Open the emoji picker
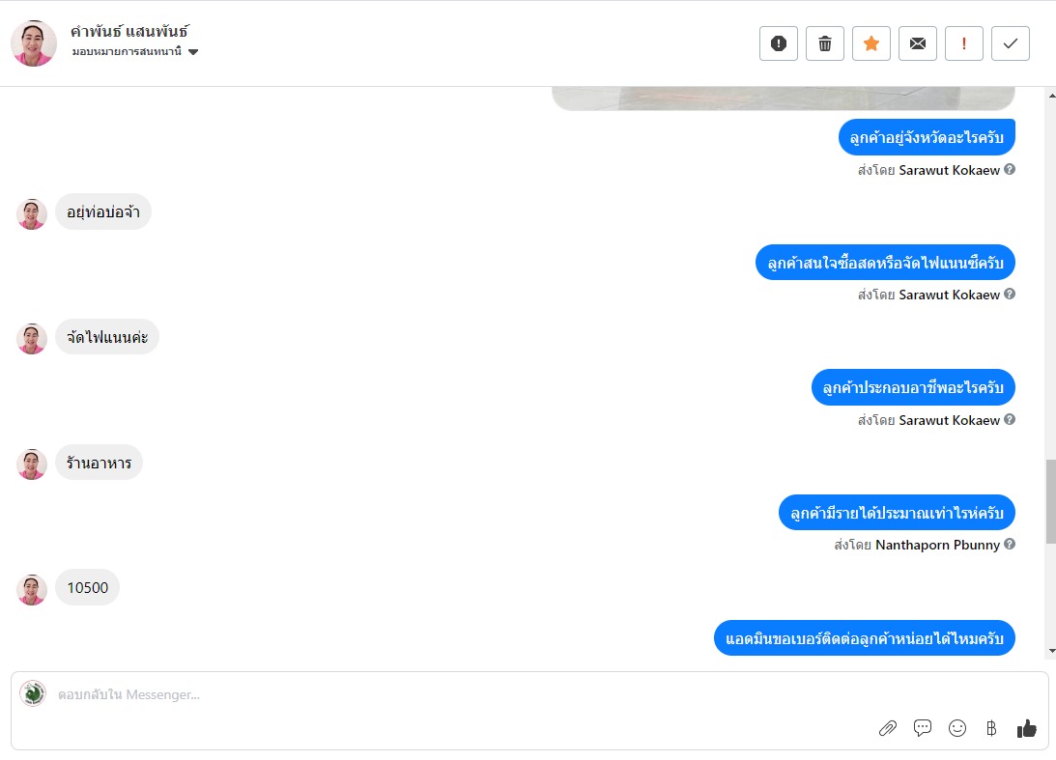 [957, 728]
